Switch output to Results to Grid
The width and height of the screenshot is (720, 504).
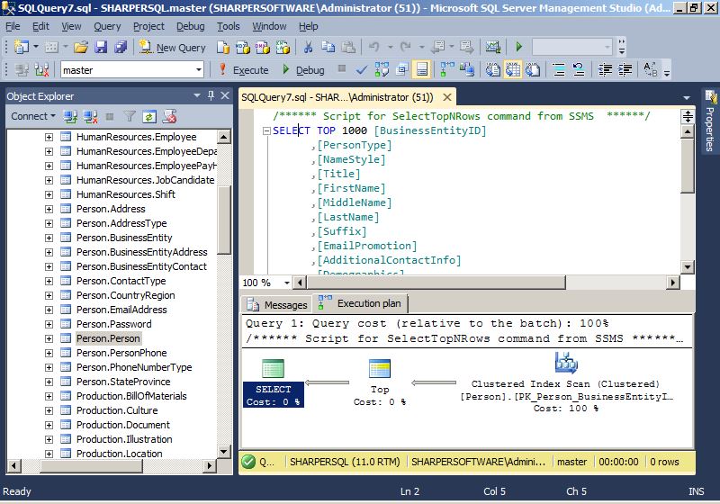click(513, 70)
